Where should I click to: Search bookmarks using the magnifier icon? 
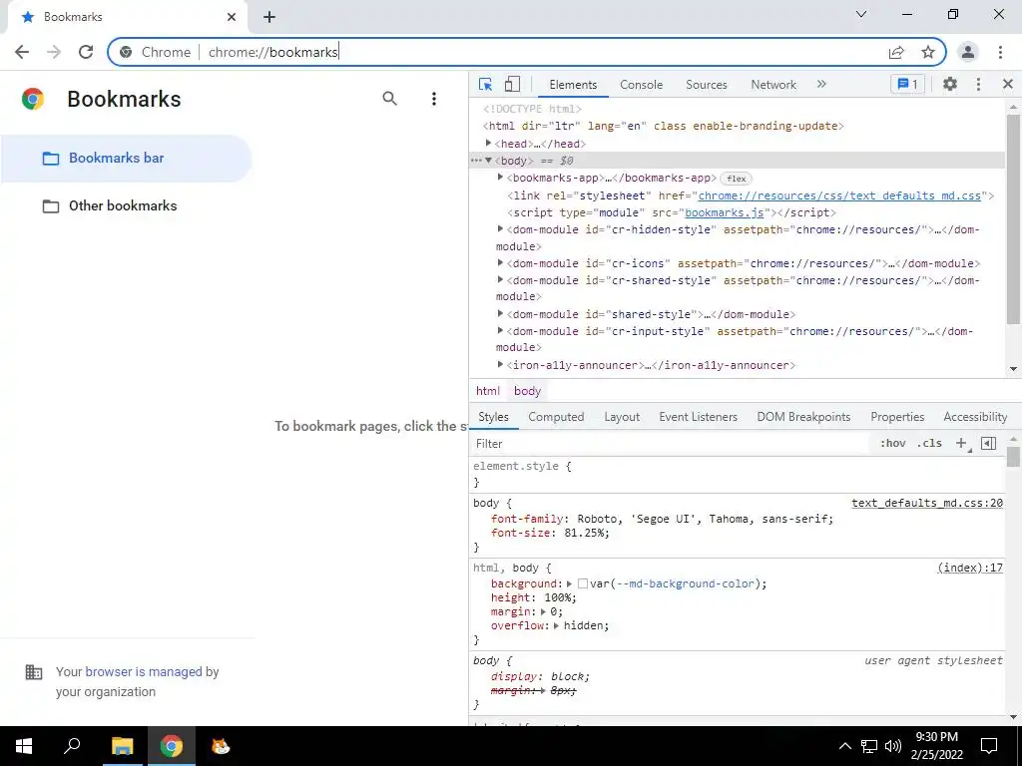(390, 99)
